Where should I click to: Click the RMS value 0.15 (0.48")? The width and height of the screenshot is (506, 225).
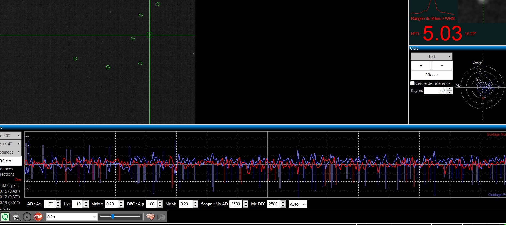coord(10,191)
